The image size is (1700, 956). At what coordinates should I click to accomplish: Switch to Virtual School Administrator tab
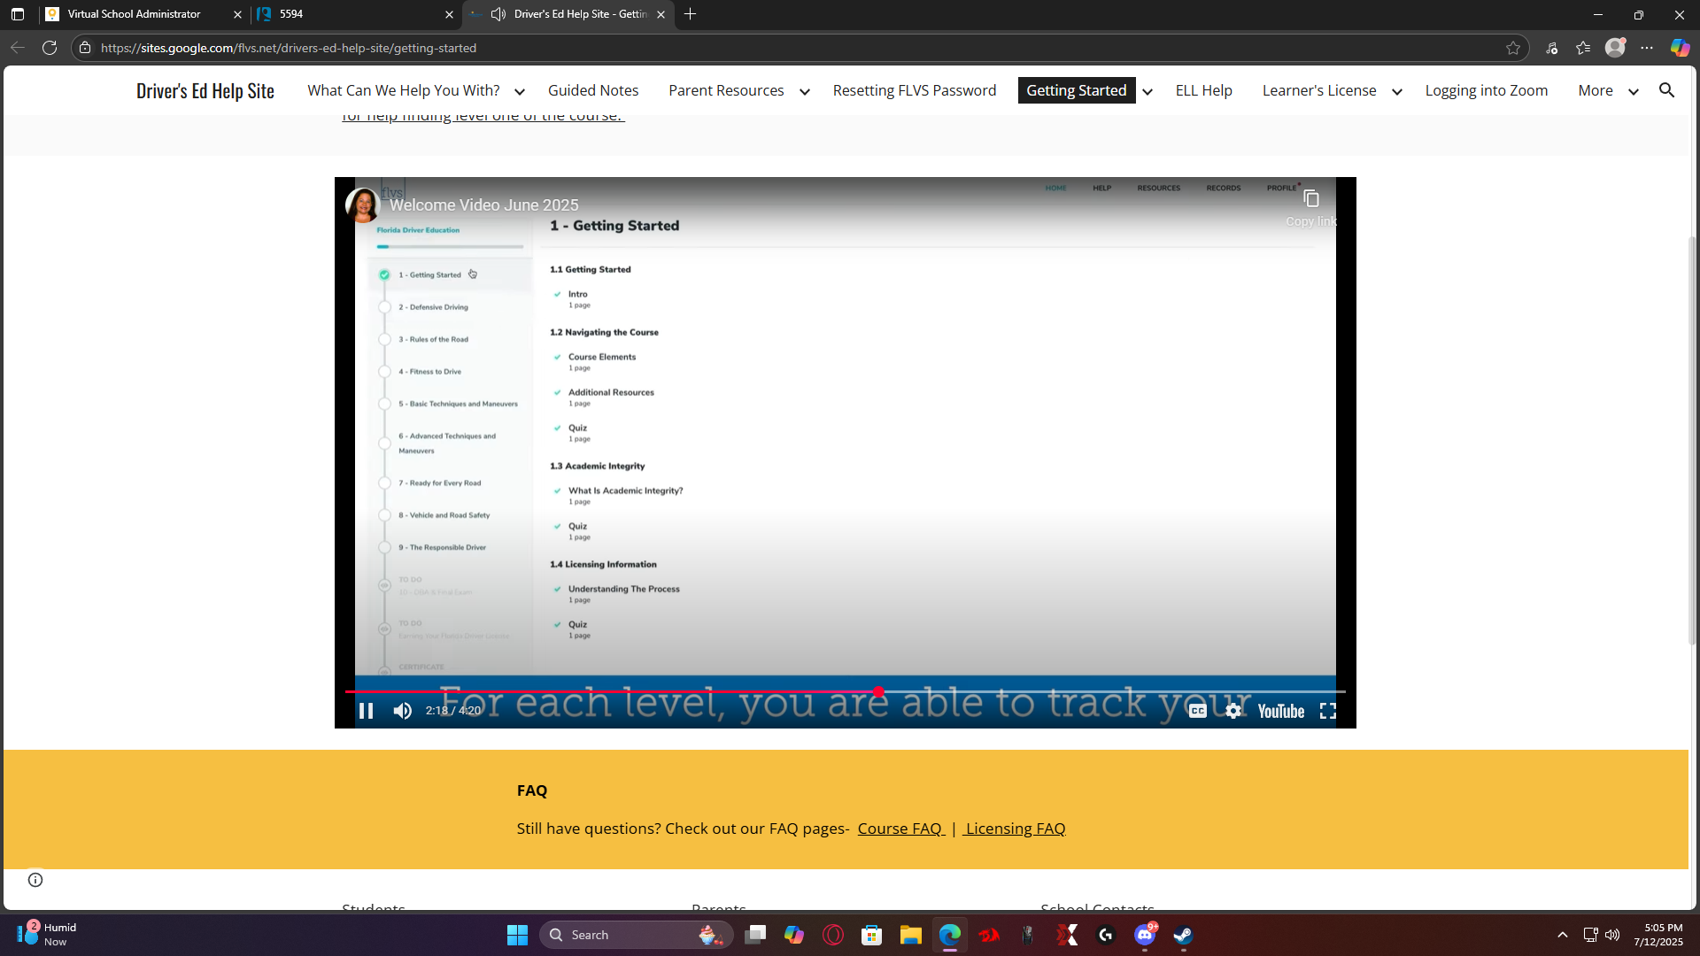pyautogui.click(x=135, y=14)
